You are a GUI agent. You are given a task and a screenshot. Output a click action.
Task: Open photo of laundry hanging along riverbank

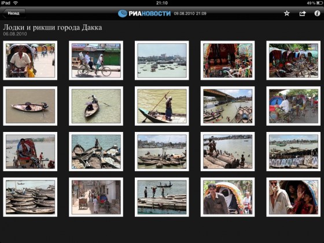click(293, 152)
